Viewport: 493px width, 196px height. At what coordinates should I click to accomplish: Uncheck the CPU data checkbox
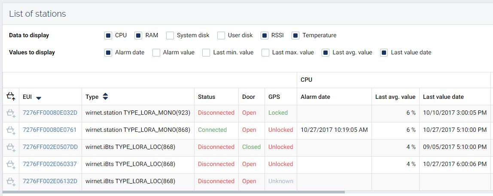[x=108, y=36]
